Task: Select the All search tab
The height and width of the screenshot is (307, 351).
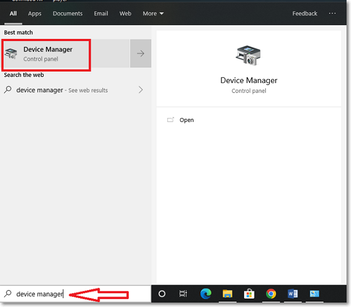Action: click(13, 13)
